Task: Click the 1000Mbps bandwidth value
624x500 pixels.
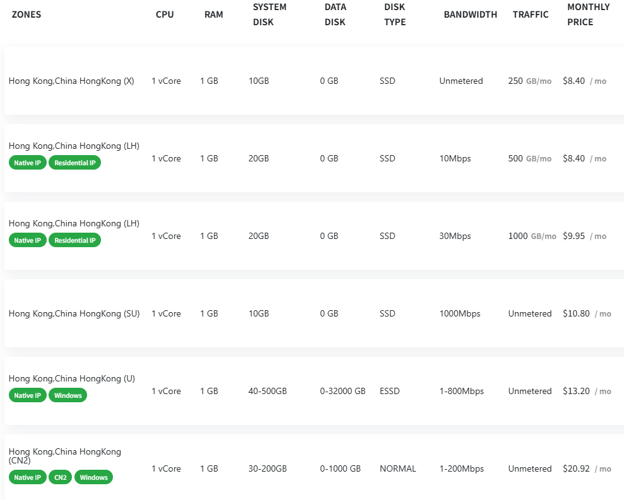Action: [x=460, y=313]
